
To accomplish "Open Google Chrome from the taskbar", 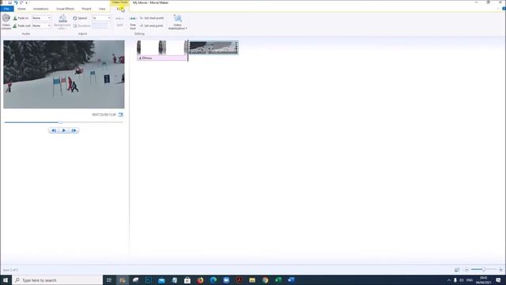I will pos(266,280).
